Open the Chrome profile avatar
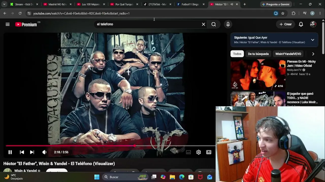The image size is (325, 182). pos(312,13)
